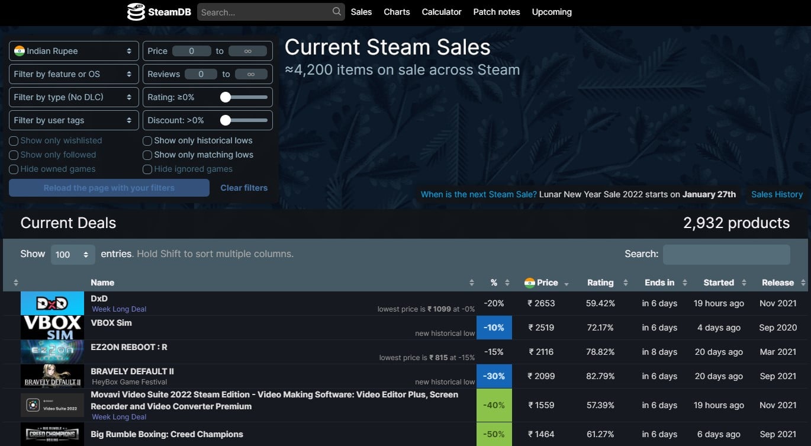Open Big Rumble Boxing: Creed Champions link
The image size is (811, 446).
167,434
